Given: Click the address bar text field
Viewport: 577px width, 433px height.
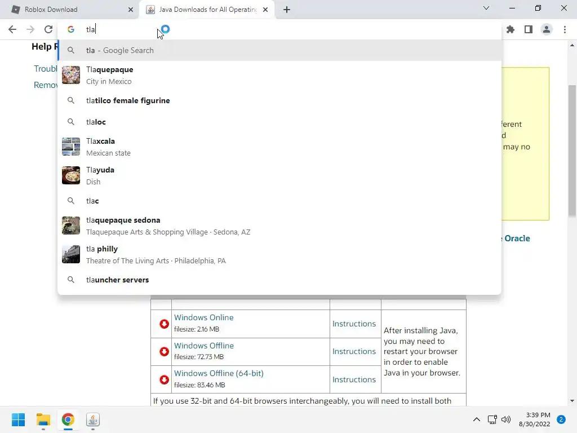Looking at the screenshot, I should (x=279, y=29).
